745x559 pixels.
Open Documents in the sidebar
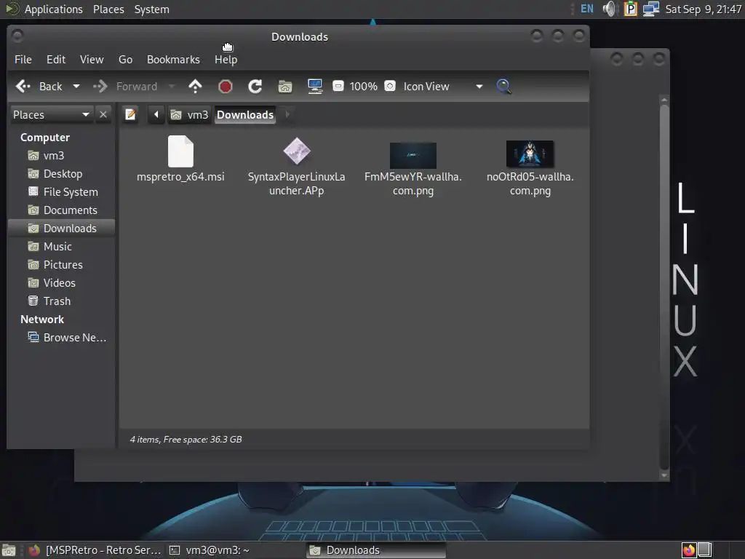tap(61, 210)
